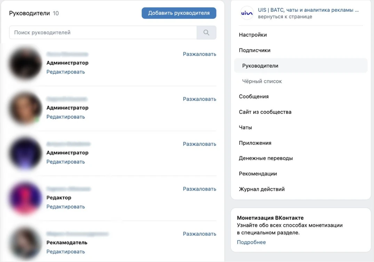
Task: Click вернуться к странице link
Action: pyautogui.click(x=285, y=17)
